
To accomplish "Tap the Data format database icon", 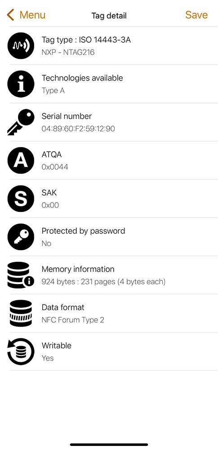I will [21, 313].
